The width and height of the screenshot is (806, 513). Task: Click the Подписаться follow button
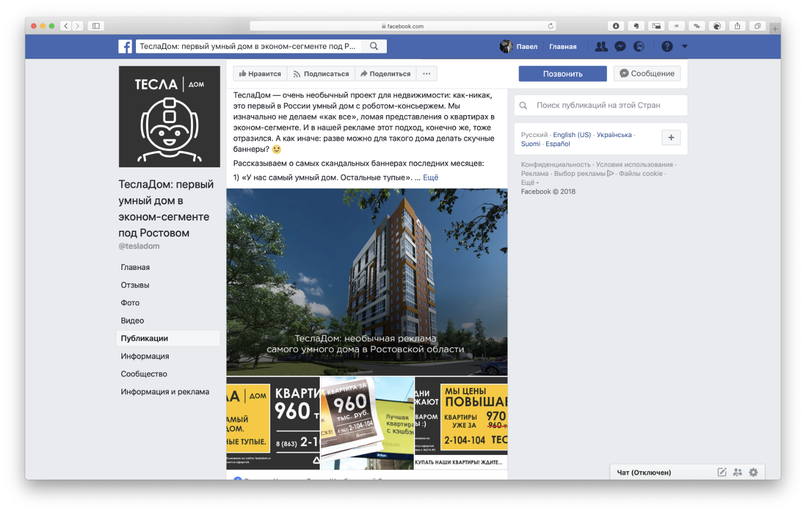[x=321, y=74]
